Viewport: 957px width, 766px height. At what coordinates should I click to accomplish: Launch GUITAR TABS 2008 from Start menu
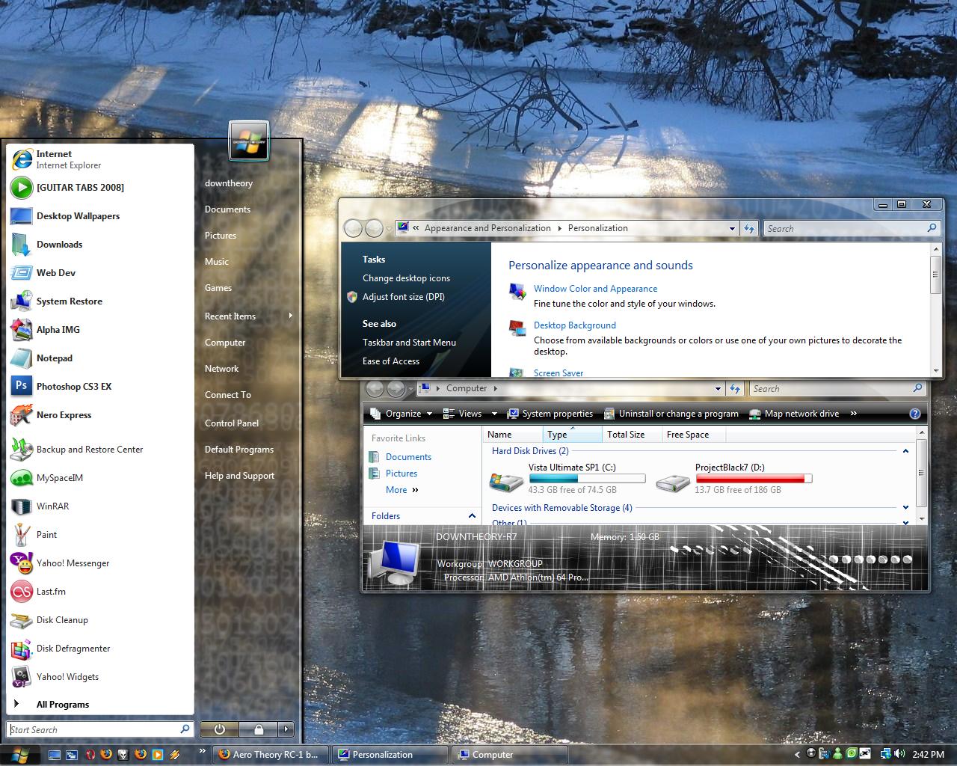99,188
